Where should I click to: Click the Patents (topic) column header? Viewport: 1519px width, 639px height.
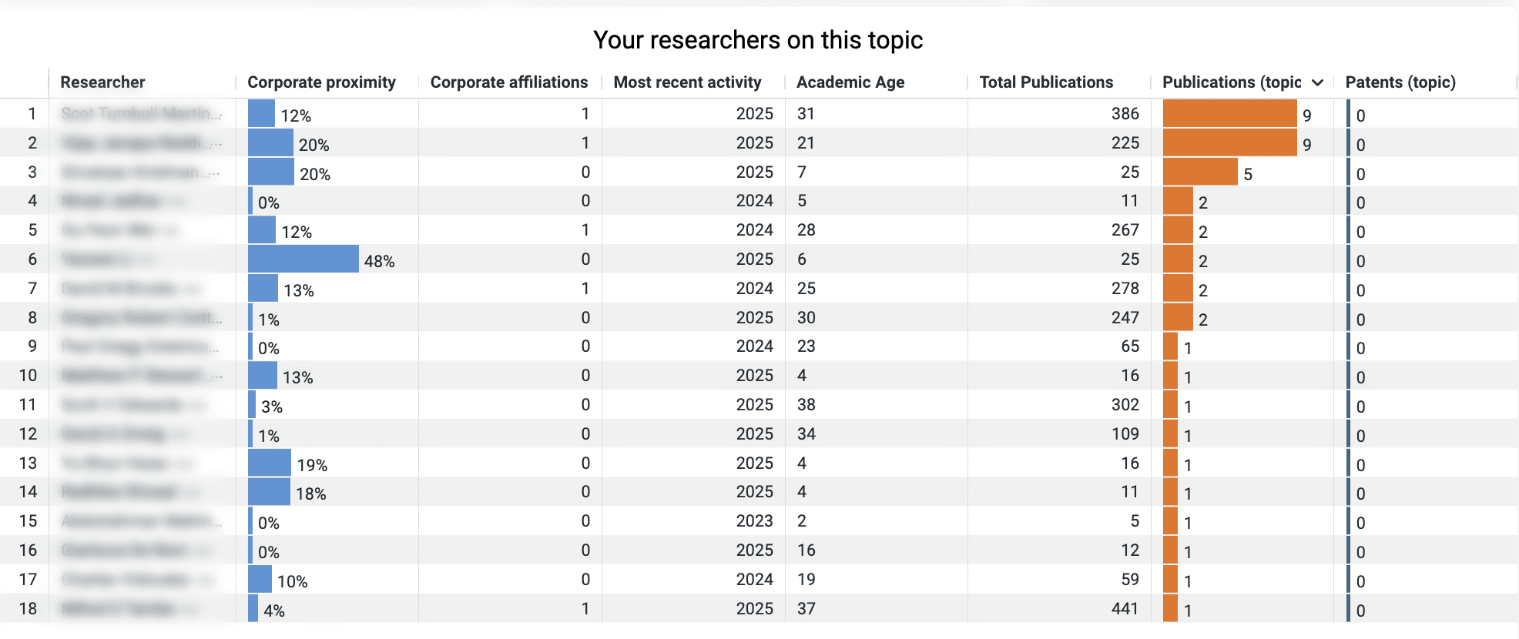click(x=1400, y=82)
